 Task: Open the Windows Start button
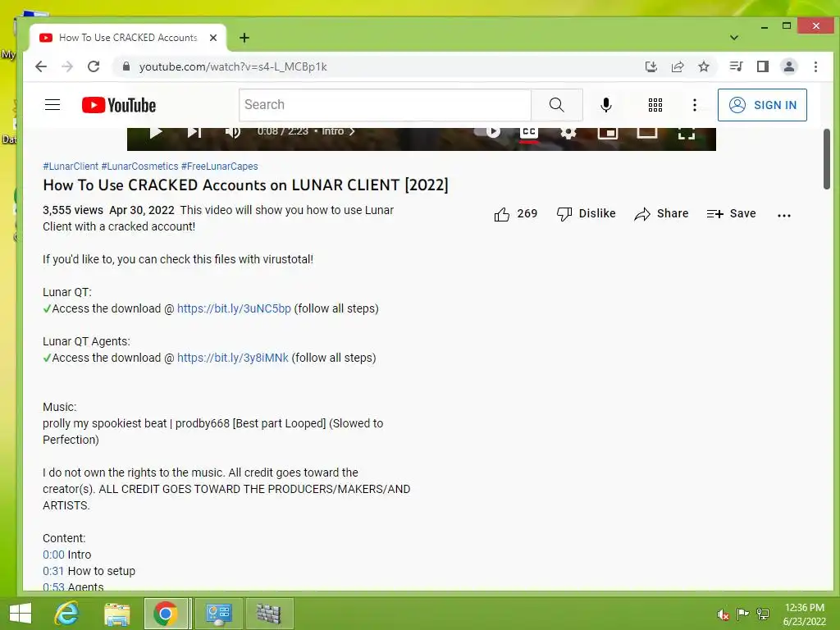[21, 614]
